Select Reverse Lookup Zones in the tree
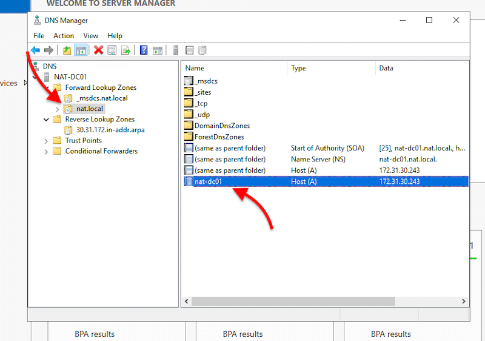This screenshot has width=485, height=341. coord(100,120)
